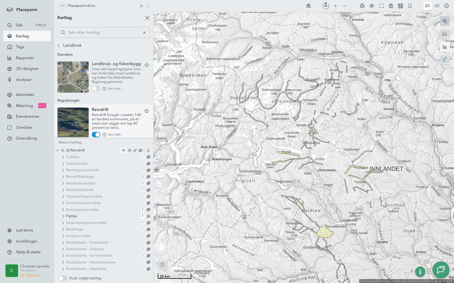Image resolution: width=454 pixels, height=283 pixels.
Task: Open the palette icon for Reindrift layer
Action: click(130, 151)
